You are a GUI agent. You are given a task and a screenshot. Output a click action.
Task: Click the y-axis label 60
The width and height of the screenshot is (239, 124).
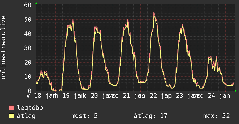pyautogui.click(x=28, y=5)
